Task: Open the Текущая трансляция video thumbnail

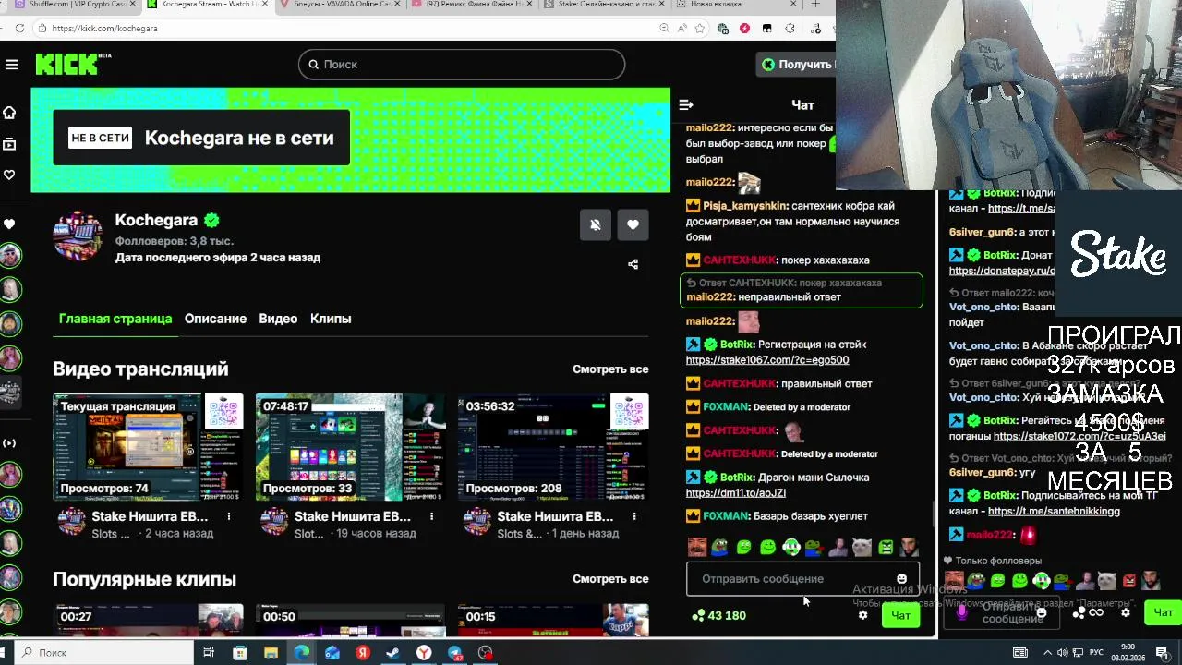Action: [148, 447]
